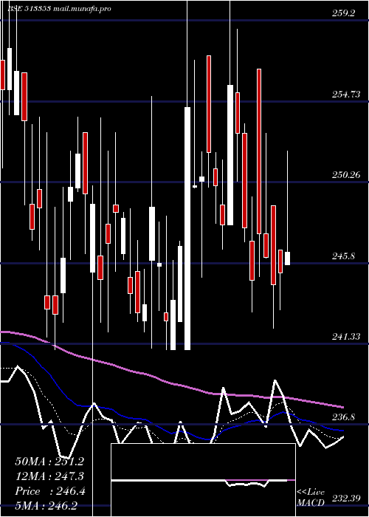Click the Price : 246.4 readout
Viewport: 369px width, 517px height.
coord(50,491)
